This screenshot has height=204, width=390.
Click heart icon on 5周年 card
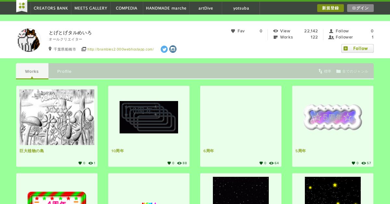point(353,163)
